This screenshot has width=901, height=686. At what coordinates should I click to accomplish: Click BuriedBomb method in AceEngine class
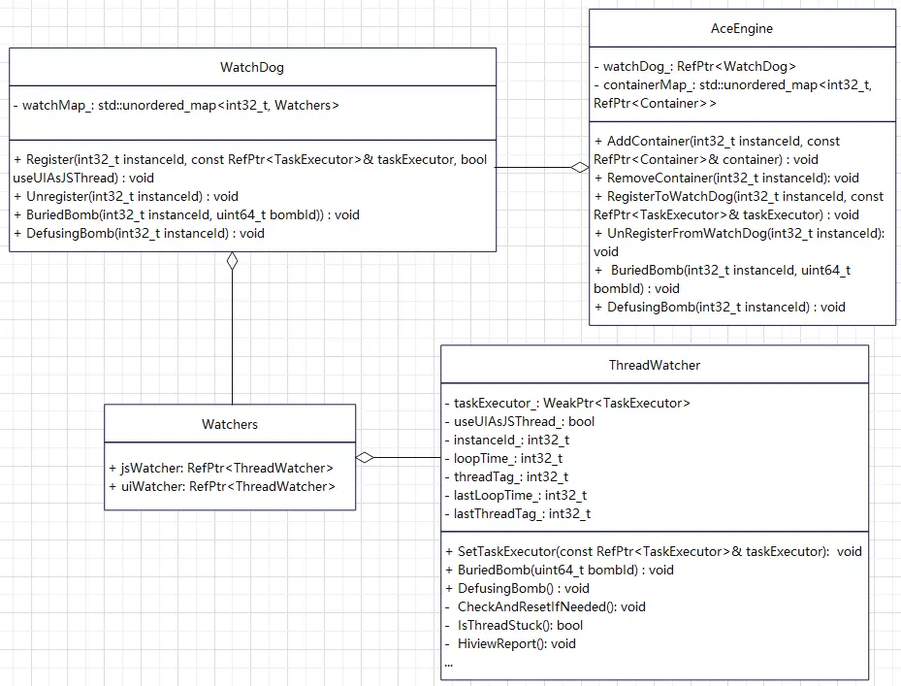tap(723, 278)
